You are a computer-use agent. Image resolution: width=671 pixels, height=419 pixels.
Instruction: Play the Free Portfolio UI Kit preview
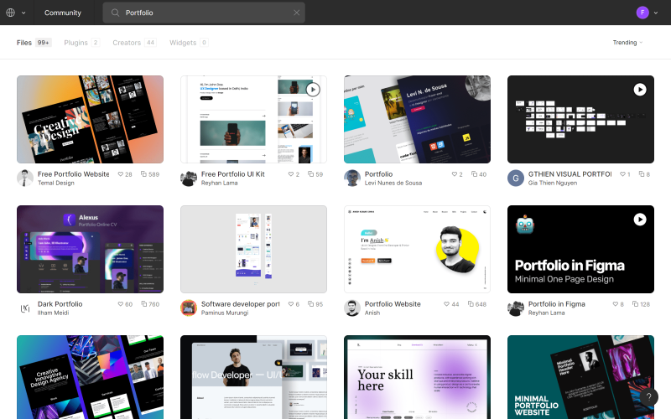coord(313,90)
